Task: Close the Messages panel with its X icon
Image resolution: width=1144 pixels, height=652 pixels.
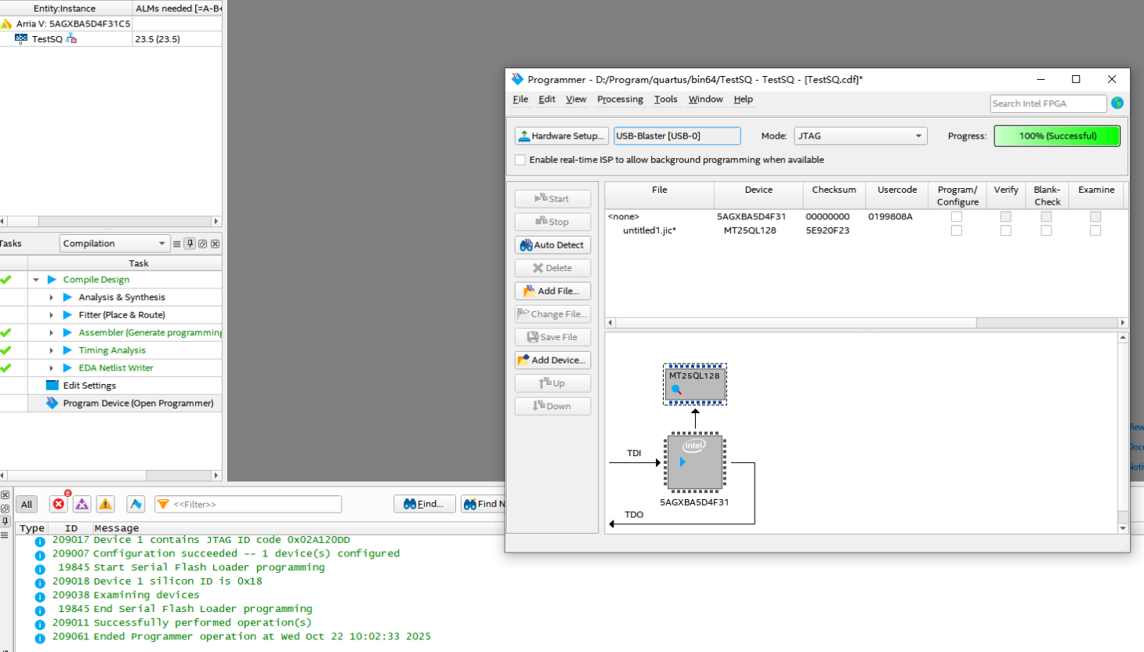Action: 5,495
